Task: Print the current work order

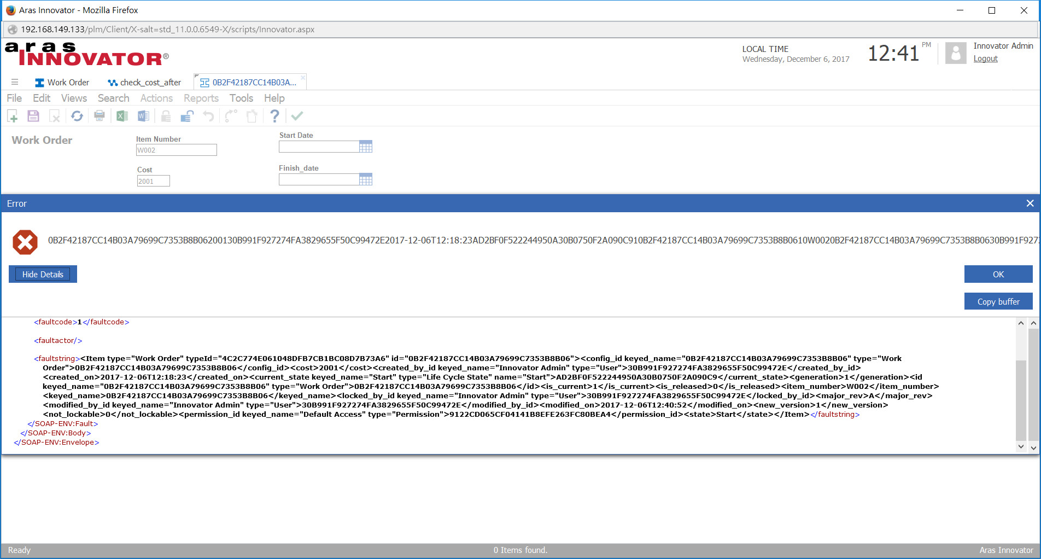Action: pyautogui.click(x=100, y=116)
